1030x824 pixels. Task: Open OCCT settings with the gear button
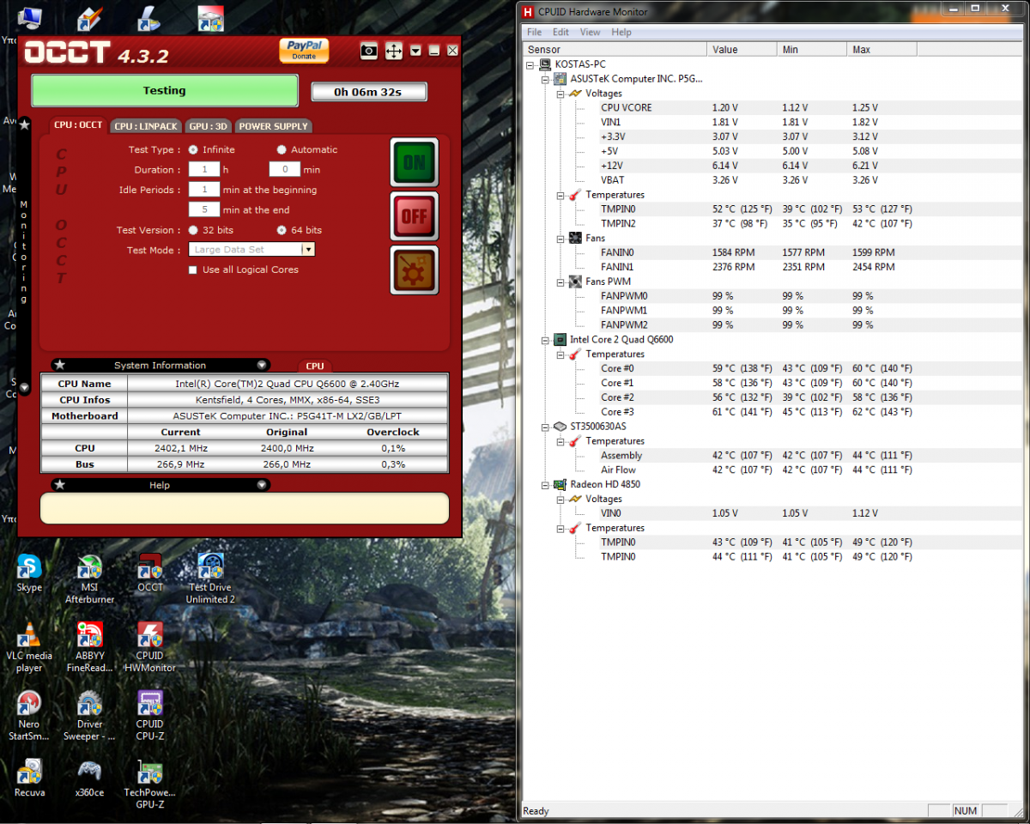point(415,270)
